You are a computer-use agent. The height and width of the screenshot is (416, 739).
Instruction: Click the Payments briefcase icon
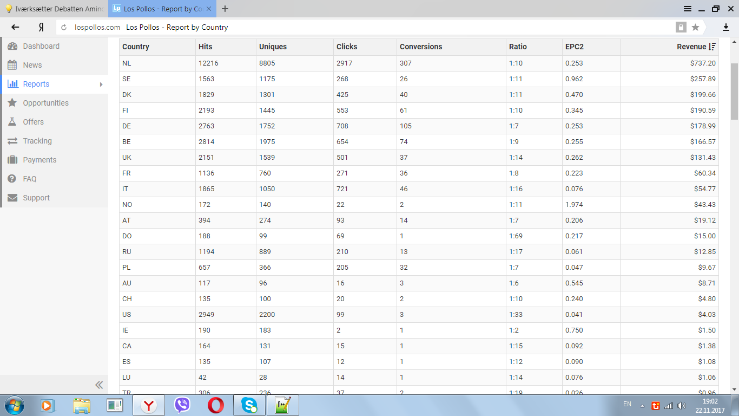tap(12, 160)
